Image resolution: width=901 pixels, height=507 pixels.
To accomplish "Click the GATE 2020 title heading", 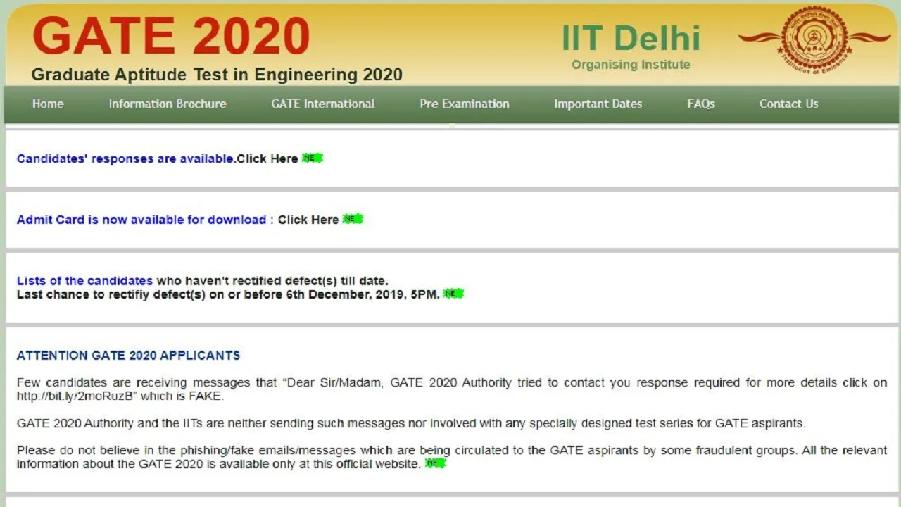I will point(171,37).
